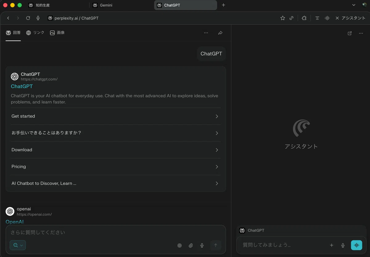Expand the Get started row

[116, 116]
